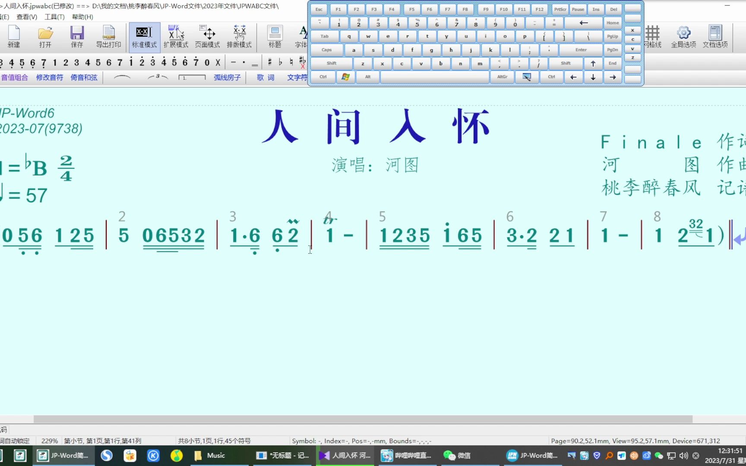Screen dimensions: 746x466
Task: Insert the X percussion note symbol
Action: (218, 63)
